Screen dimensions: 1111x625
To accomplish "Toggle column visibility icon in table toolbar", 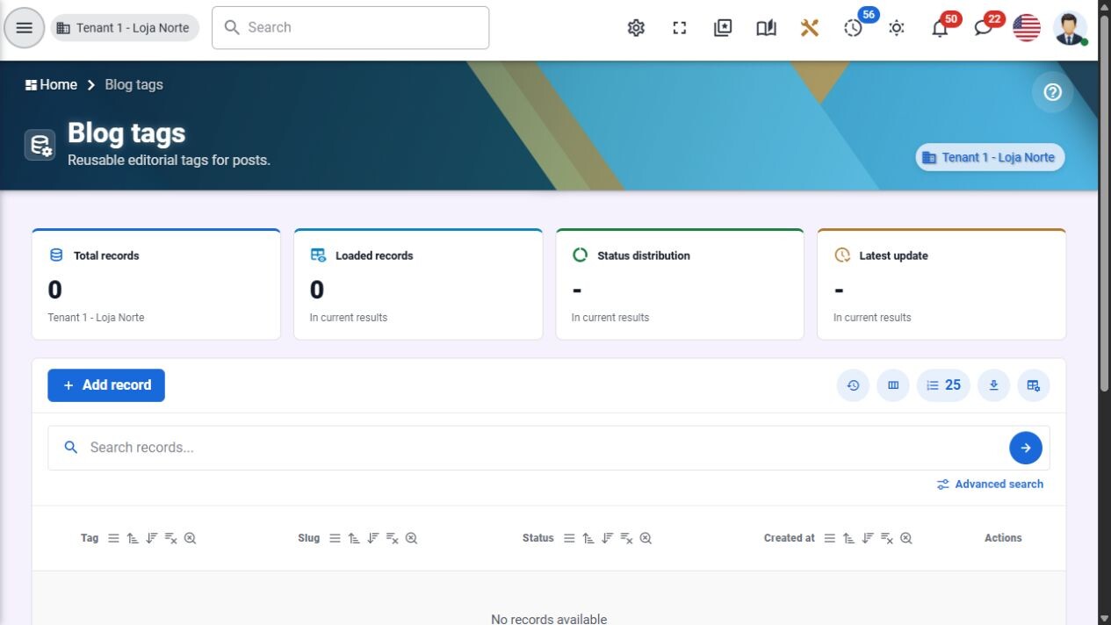I will pyautogui.click(x=893, y=385).
